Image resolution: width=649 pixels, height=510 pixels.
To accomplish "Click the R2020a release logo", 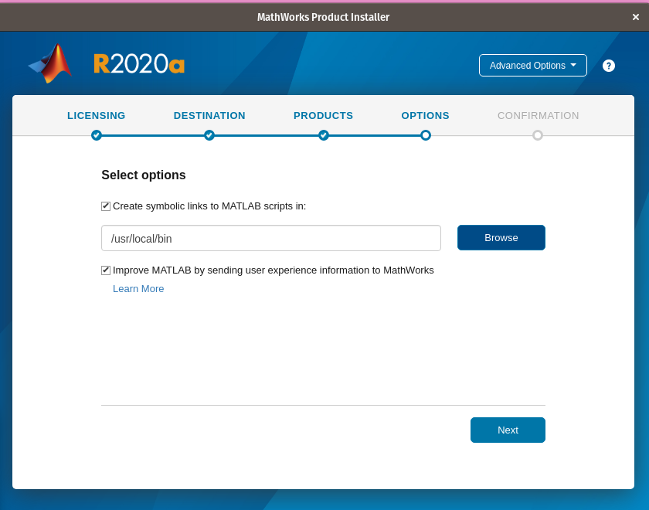I will coord(139,64).
